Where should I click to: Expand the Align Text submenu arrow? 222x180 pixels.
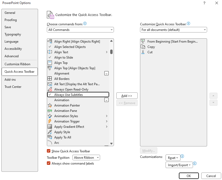(x=107, y=52)
